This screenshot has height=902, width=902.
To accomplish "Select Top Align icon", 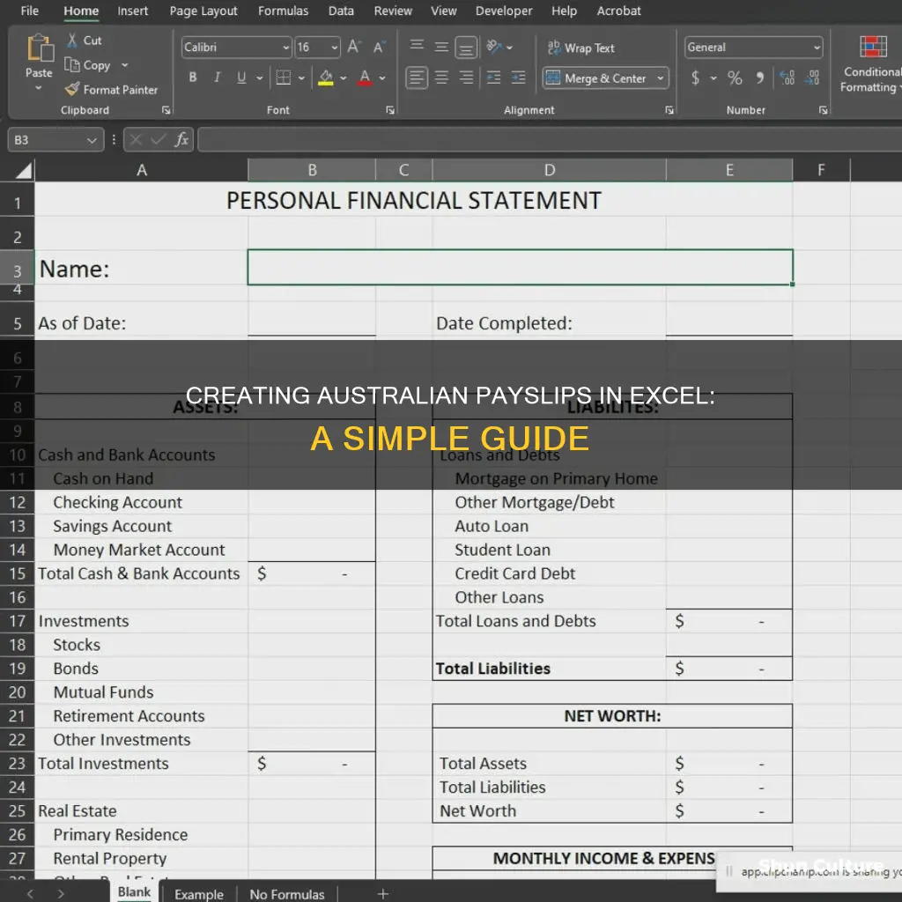I will 417,46.
